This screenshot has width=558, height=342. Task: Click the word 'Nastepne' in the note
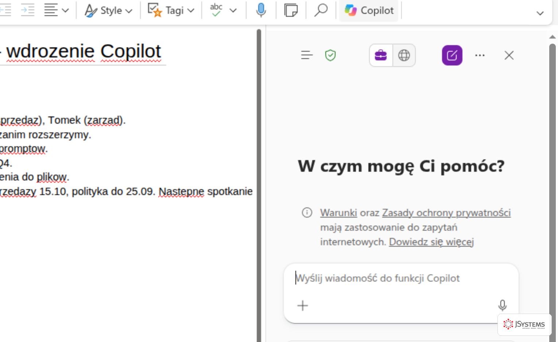pyautogui.click(x=181, y=191)
